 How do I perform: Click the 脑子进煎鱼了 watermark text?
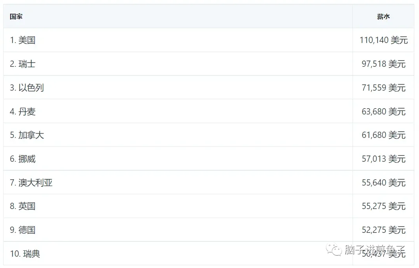click(375, 250)
